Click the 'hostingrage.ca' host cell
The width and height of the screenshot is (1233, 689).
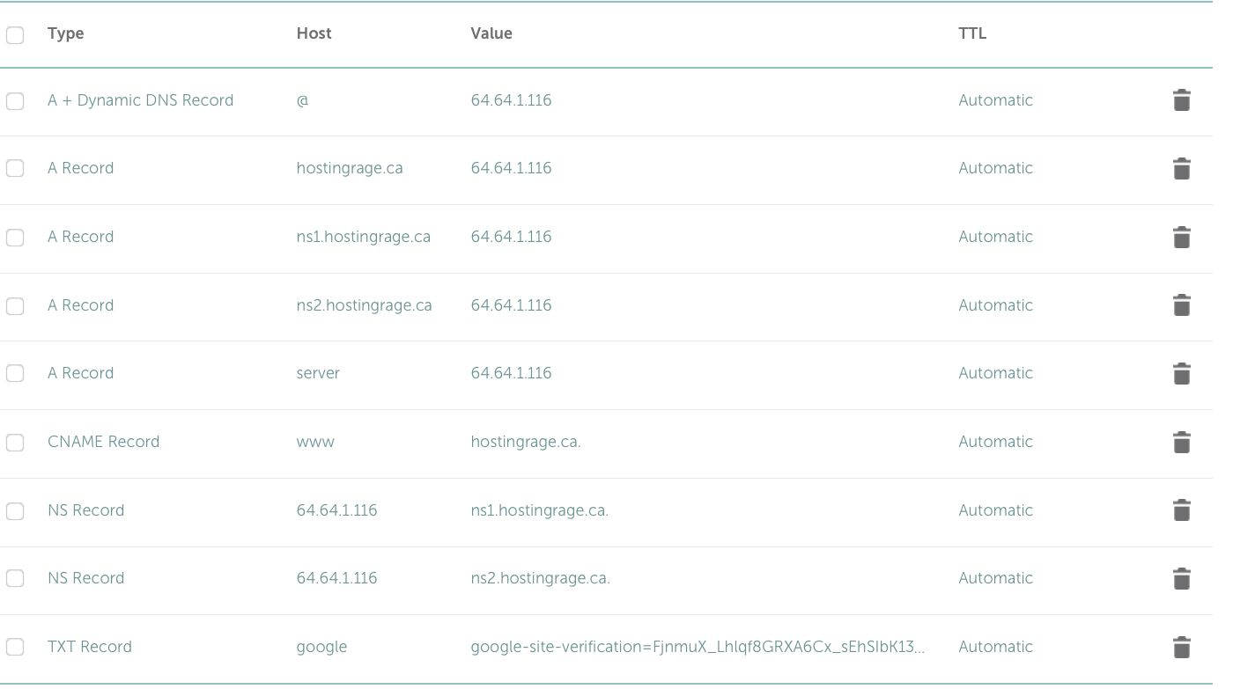350,168
